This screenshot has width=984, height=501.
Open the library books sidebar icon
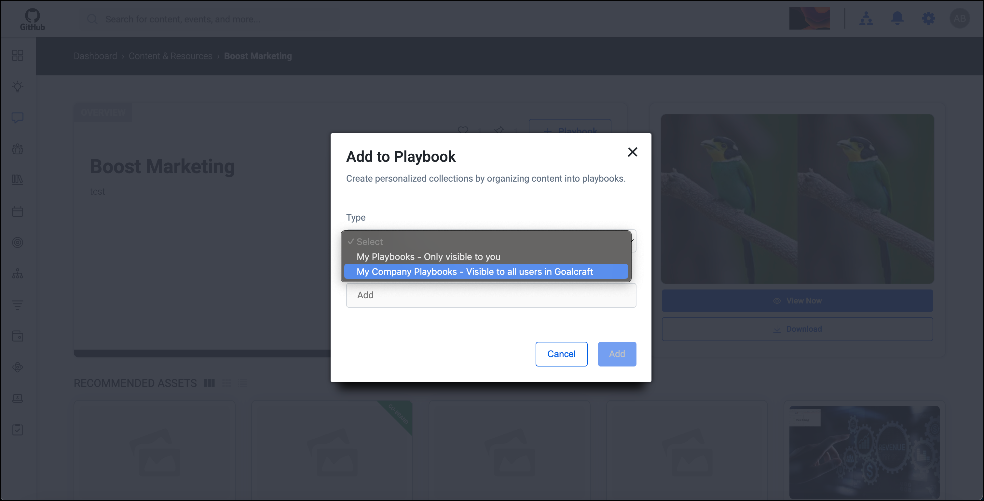18,180
